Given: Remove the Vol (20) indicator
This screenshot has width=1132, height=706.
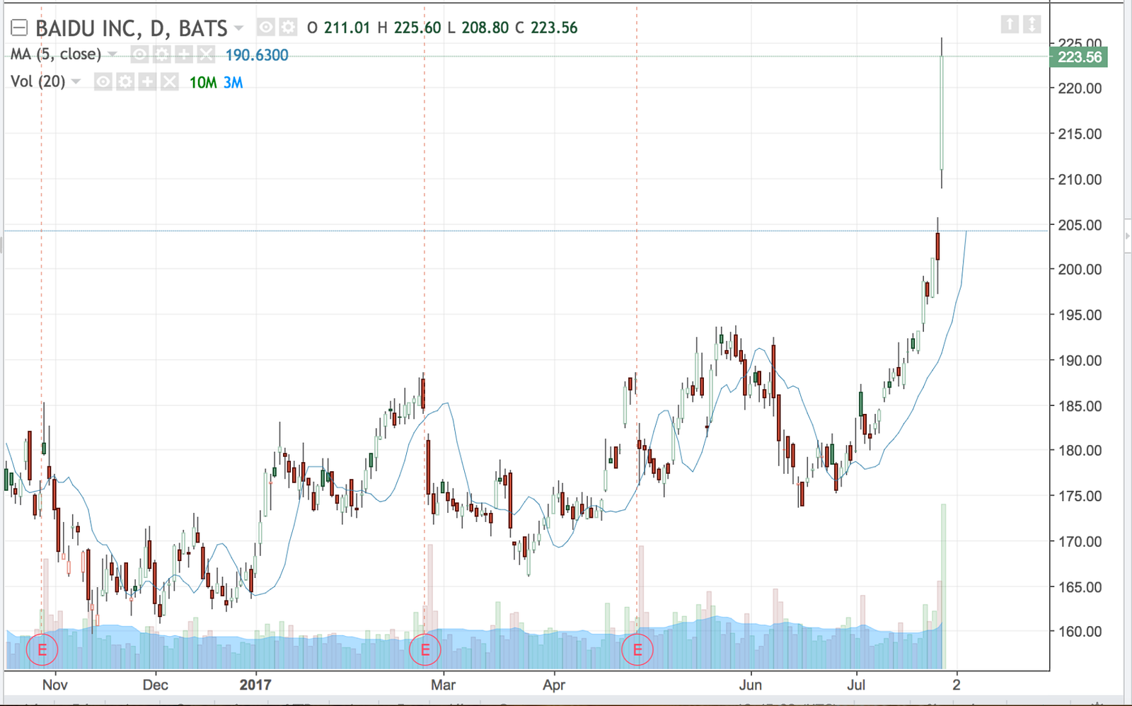Looking at the screenshot, I should (170, 82).
